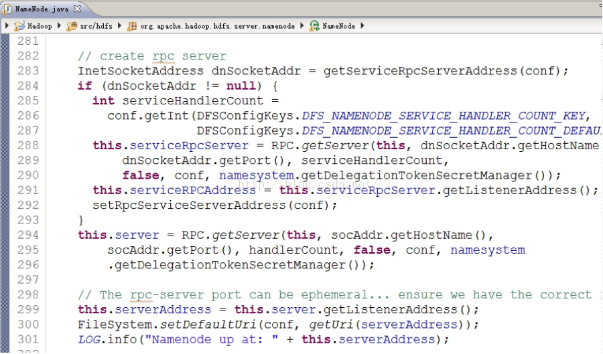Click 'serviceRPCAddress' field on line 291
Image resolution: width=603 pixels, height=354 pixels.
point(193,191)
